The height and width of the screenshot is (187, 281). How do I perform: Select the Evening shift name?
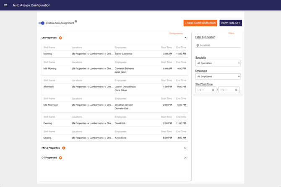coord(48,123)
